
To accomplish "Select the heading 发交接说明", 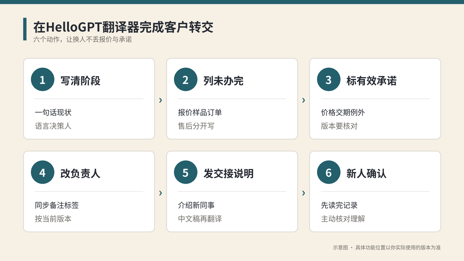I will point(229,173).
